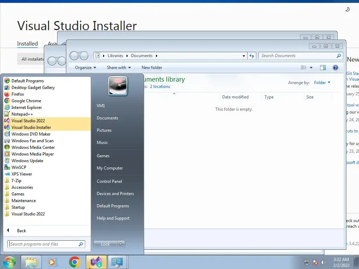Start Windows Media Player from programs list

47,154
